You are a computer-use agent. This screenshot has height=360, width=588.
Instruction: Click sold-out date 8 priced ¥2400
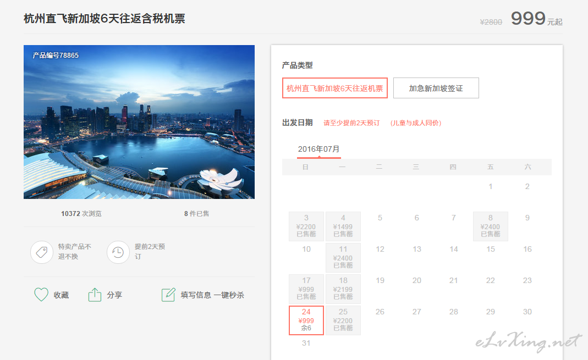tap(490, 226)
